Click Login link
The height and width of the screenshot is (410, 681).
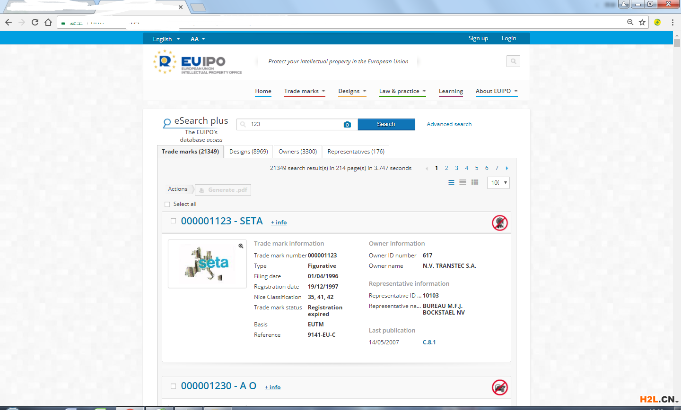click(509, 38)
